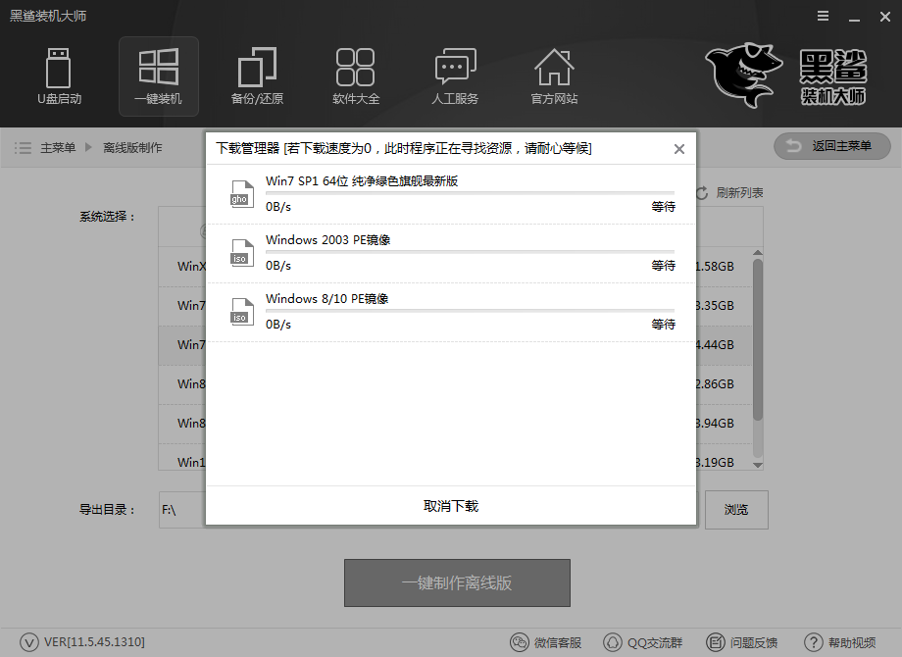Select the U盘启动 feature icon
Viewport: 902px width, 657px height.
(59, 76)
